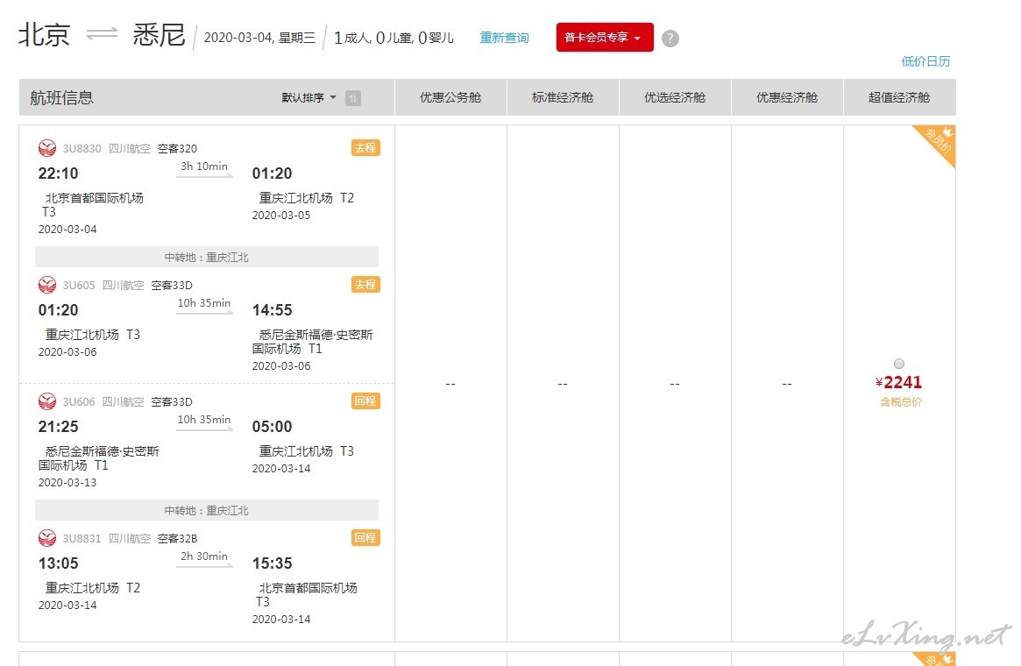Click the 21:25 departure time
Screen dimensions: 1021x666
pyautogui.click(x=58, y=427)
